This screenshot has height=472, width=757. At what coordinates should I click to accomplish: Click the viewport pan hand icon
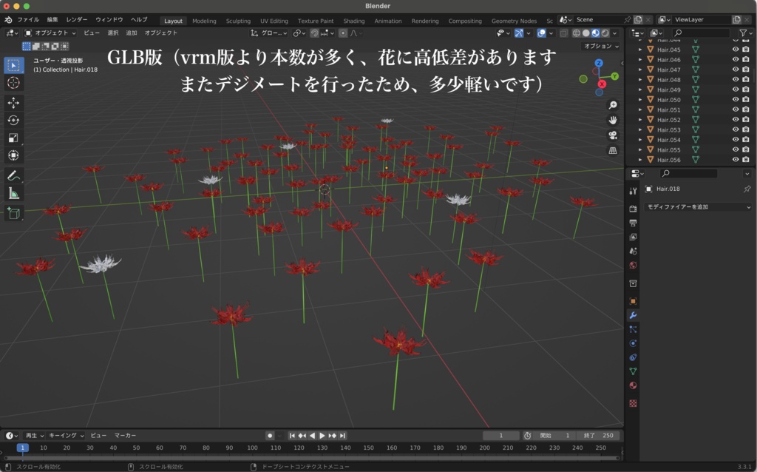(x=613, y=121)
